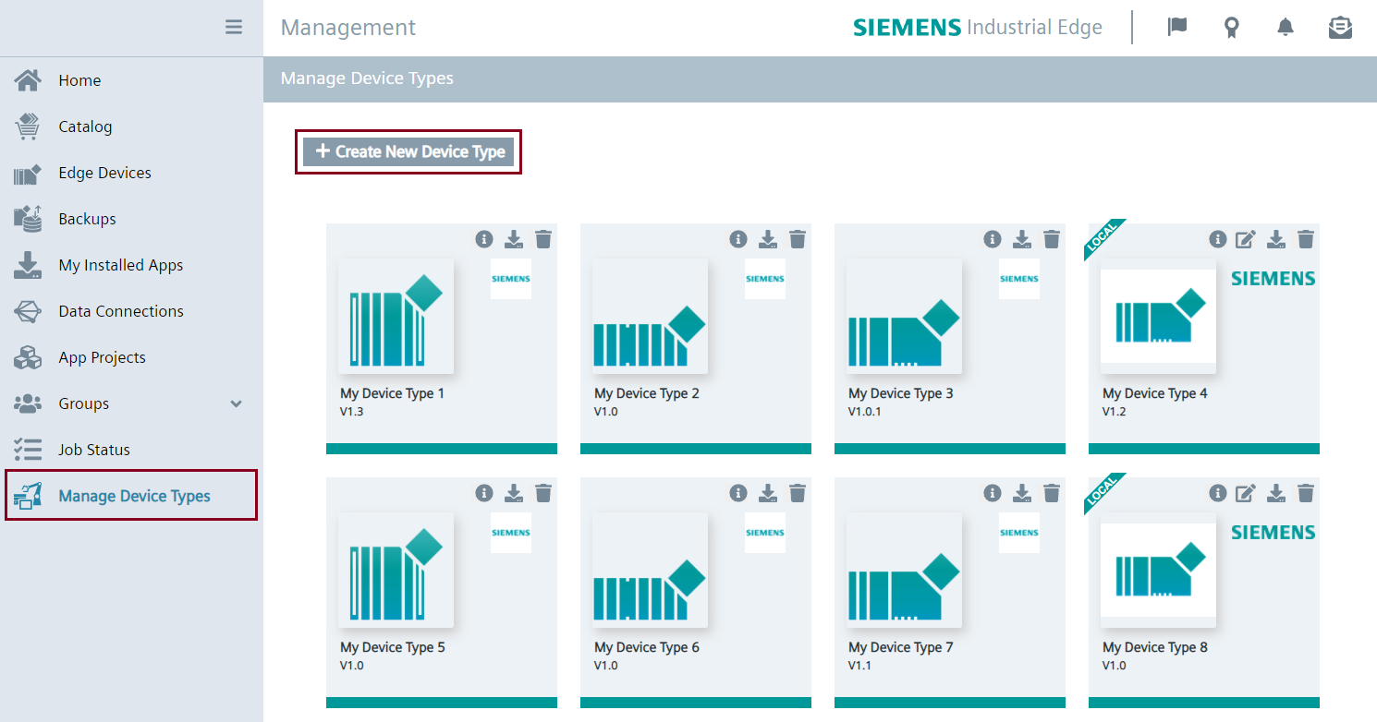Select My Device Type 4 thumbnail image
This screenshot has height=722, width=1377.
point(1159,316)
